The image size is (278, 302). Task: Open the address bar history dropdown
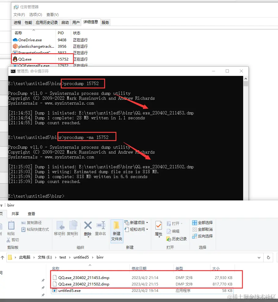pyautogui.click(x=259, y=258)
